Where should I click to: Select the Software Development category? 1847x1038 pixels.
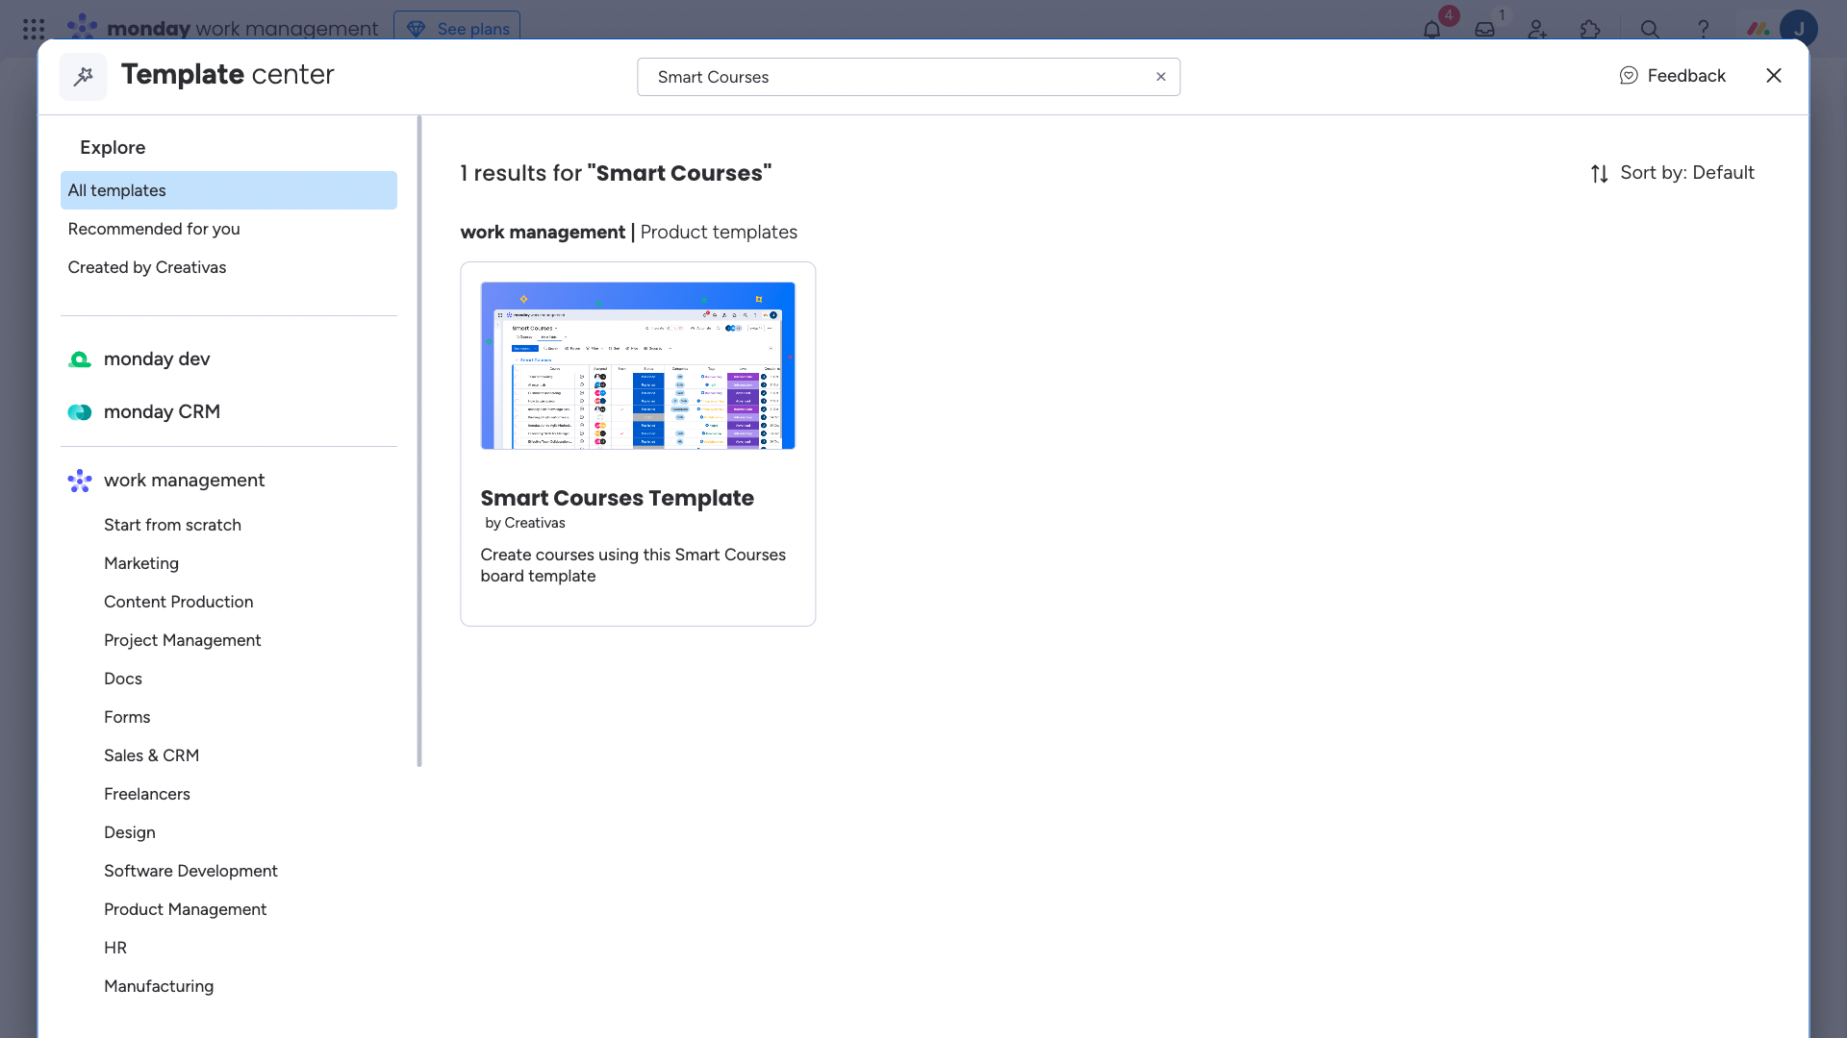click(x=190, y=871)
